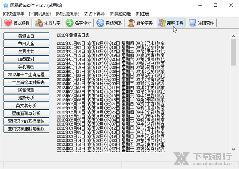The width and height of the screenshot is (239, 169).
Task: Open 查询汉字的五行属性
Action: click(26, 121)
